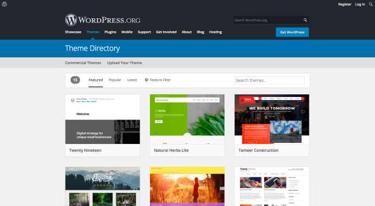Click the WordPress admin bar logo icon

(x=4, y=4)
